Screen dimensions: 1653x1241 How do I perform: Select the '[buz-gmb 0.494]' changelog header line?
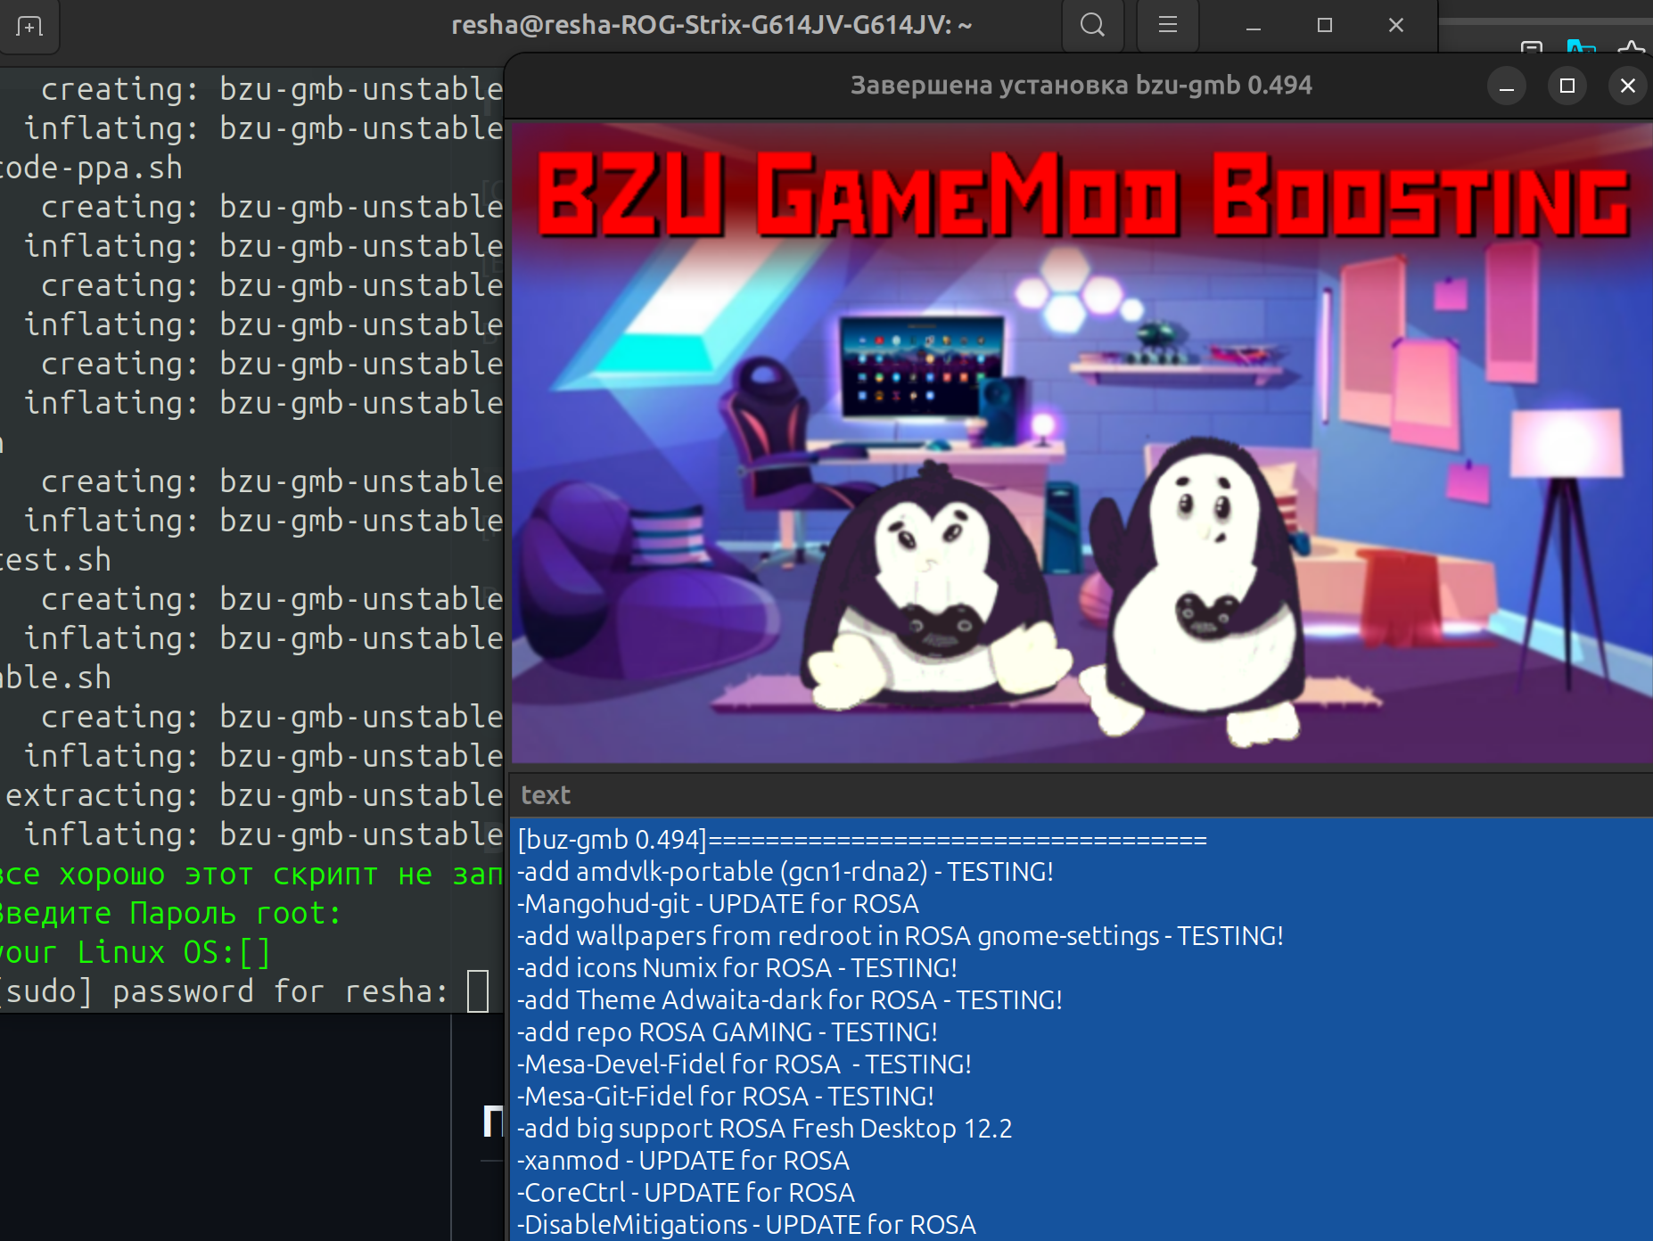point(1081,840)
